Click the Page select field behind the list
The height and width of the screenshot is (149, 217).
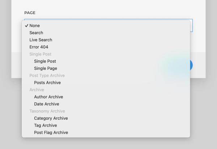[x=191, y=25]
